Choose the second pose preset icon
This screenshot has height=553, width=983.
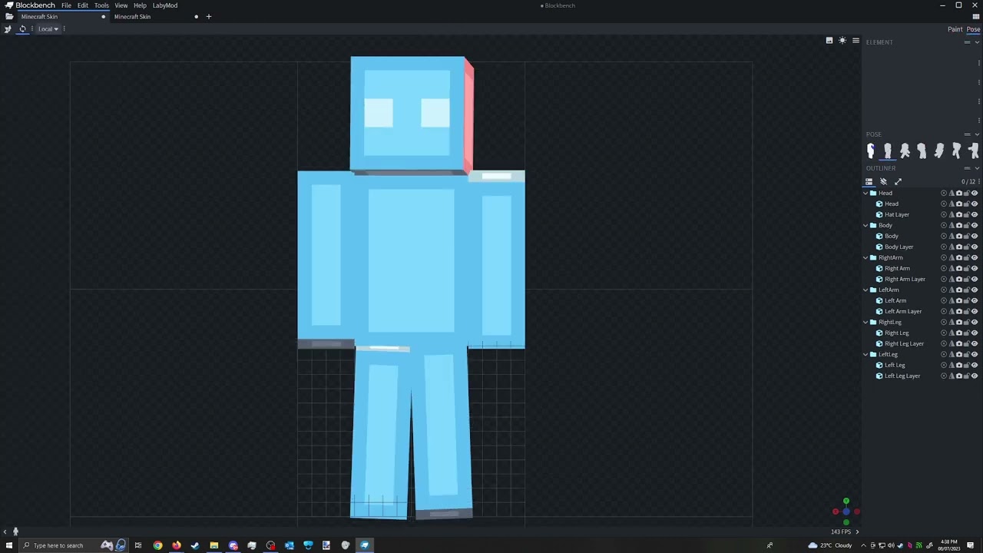(x=888, y=151)
